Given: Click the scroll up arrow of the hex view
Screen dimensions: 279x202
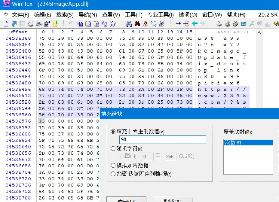Looking at the screenshot, I should 259,33.
